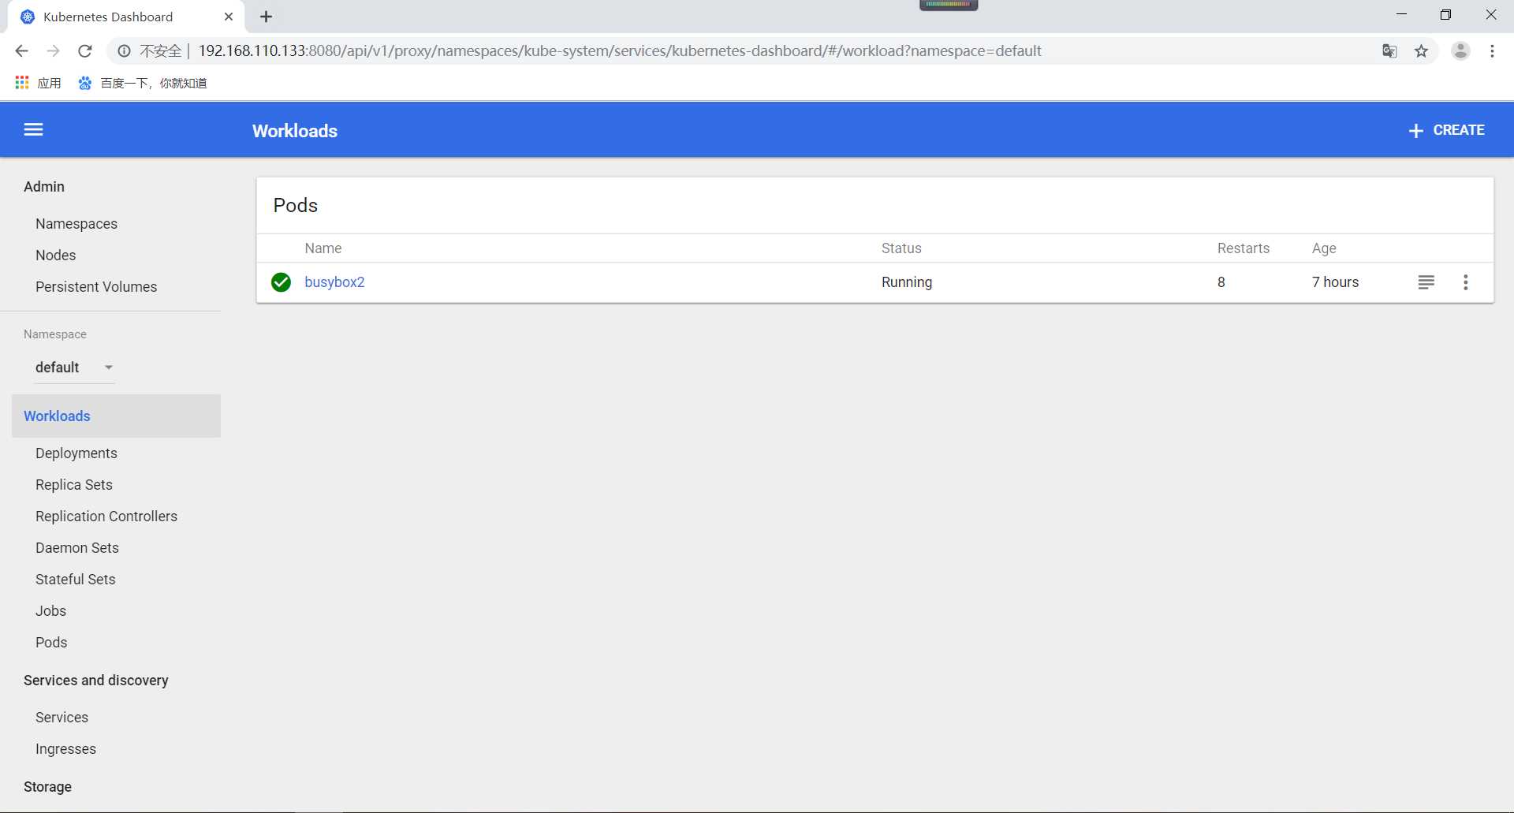Open Replication Controllers

click(106, 517)
